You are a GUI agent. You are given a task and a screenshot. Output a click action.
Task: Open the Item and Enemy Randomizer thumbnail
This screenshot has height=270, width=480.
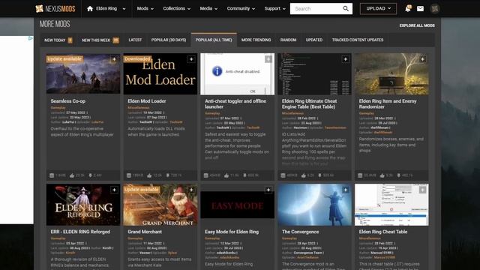click(x=391, y=73)
